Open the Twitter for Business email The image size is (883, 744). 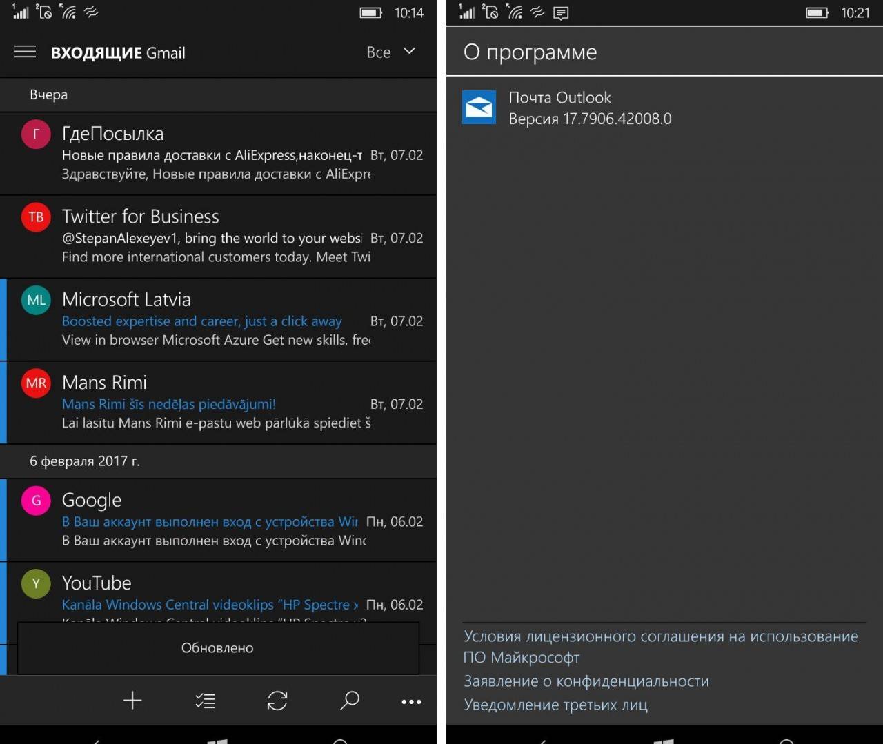coord(218,237)
